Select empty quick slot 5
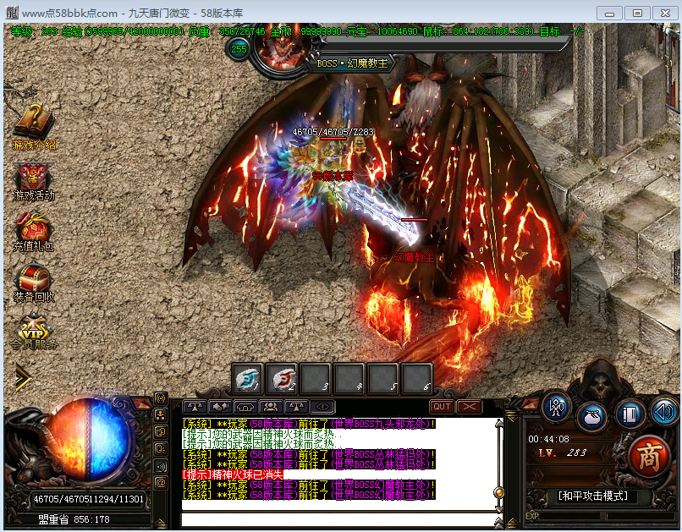This screenshot has width=682, height=532. point(382,378)
